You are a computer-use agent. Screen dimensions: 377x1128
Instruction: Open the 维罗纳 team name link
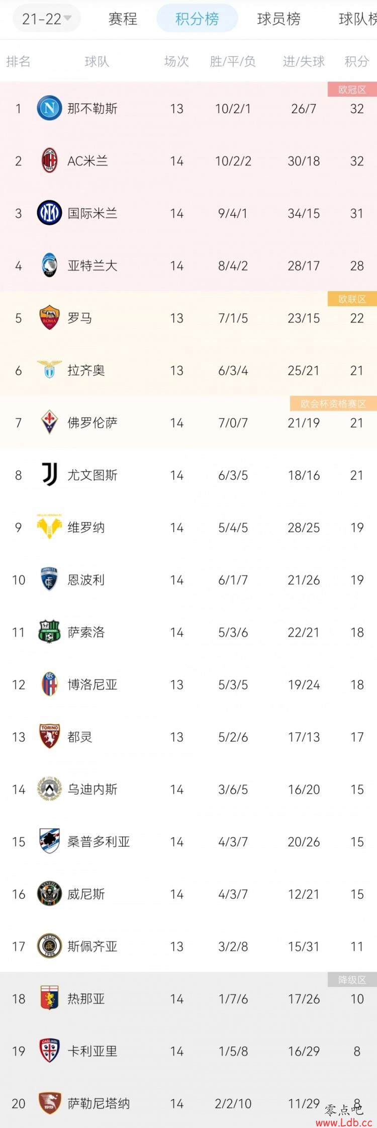86,528
